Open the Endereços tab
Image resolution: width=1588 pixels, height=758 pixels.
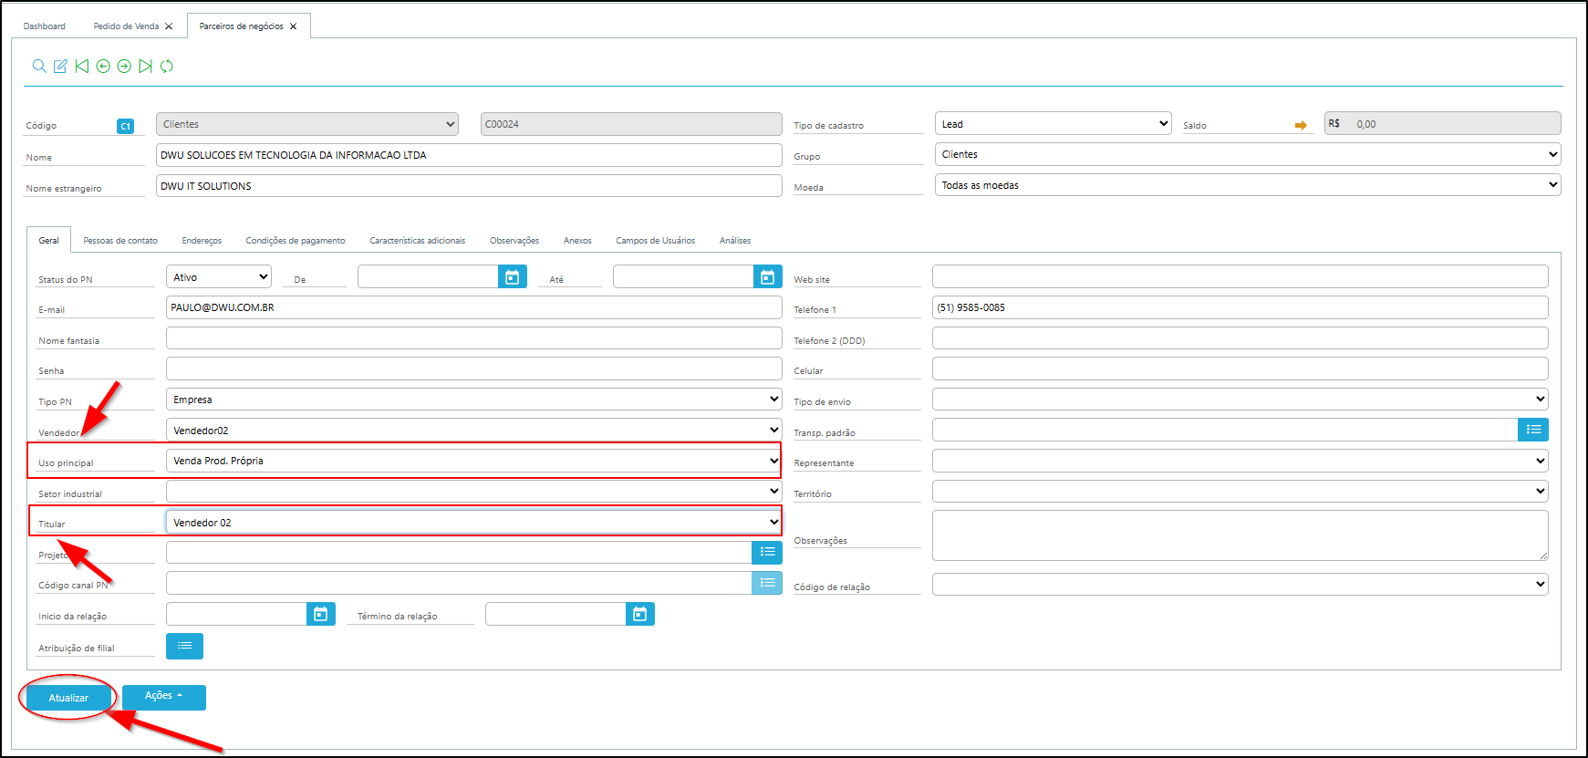202,241
